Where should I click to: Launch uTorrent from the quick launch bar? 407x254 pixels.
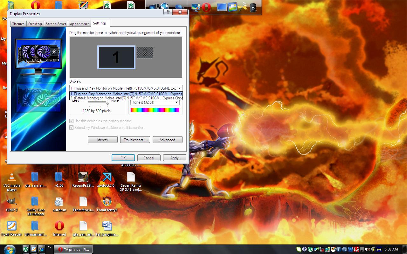click(x=26, y=249)
